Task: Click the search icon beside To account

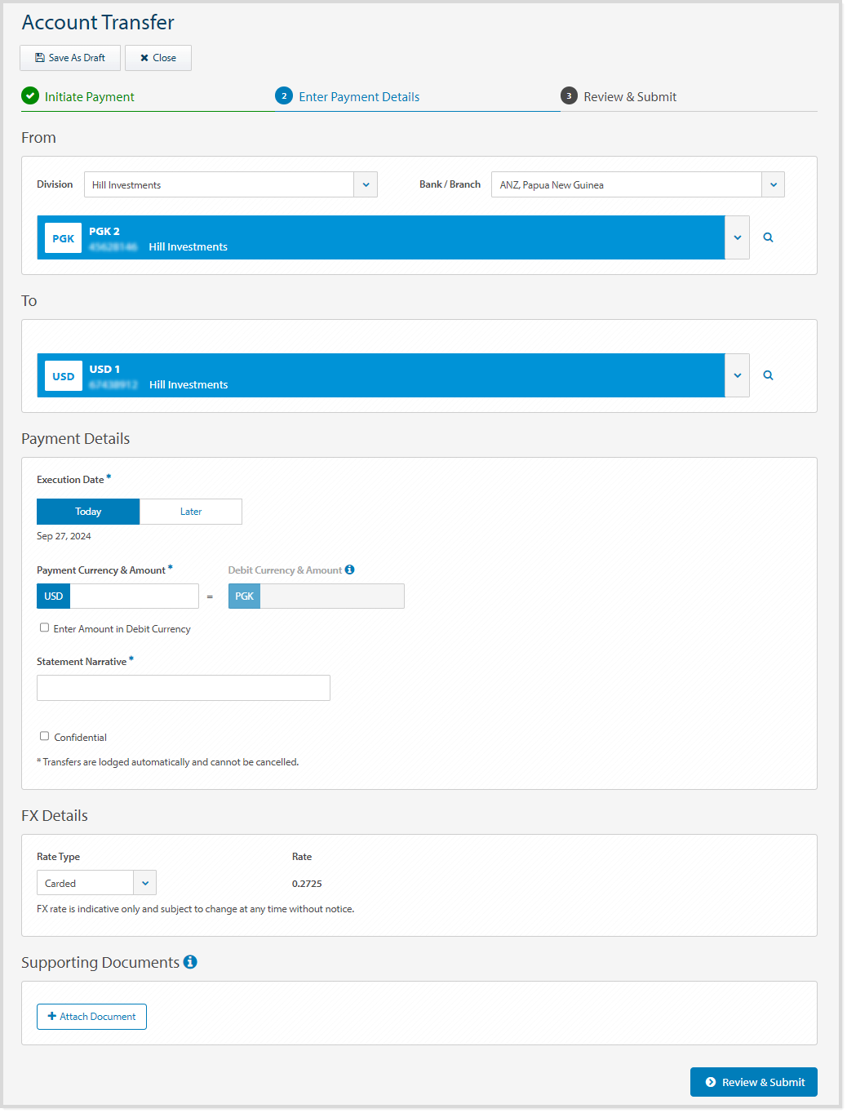Action: coord(768,375)
